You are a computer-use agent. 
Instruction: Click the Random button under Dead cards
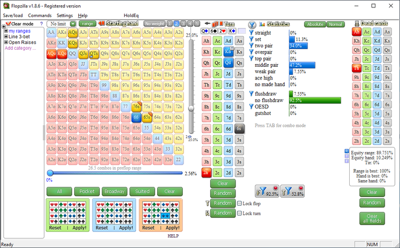[372, 203]
